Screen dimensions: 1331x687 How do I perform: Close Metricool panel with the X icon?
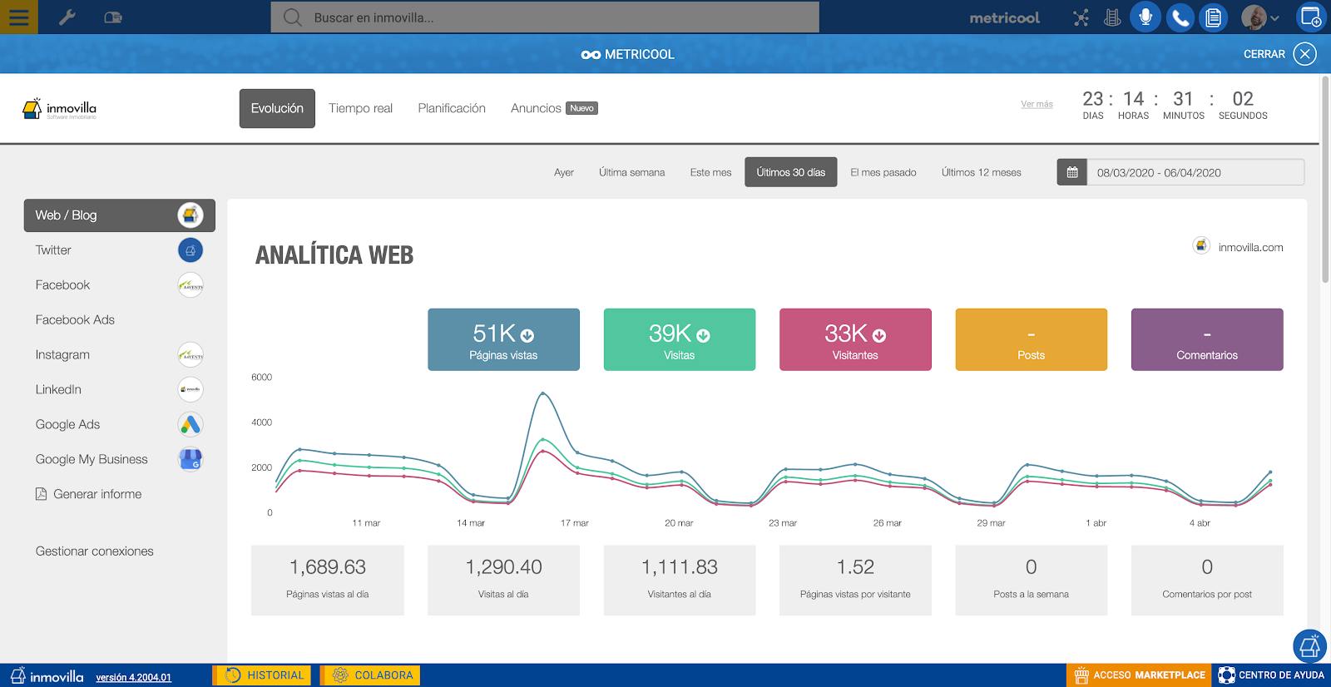point(1305,54)
